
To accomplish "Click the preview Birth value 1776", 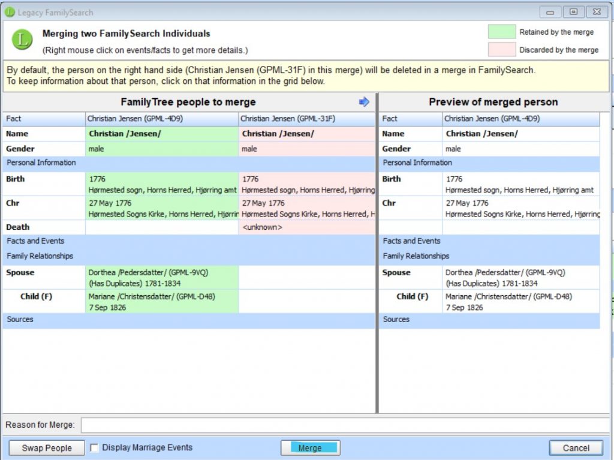I will click(x=521, y=184).
